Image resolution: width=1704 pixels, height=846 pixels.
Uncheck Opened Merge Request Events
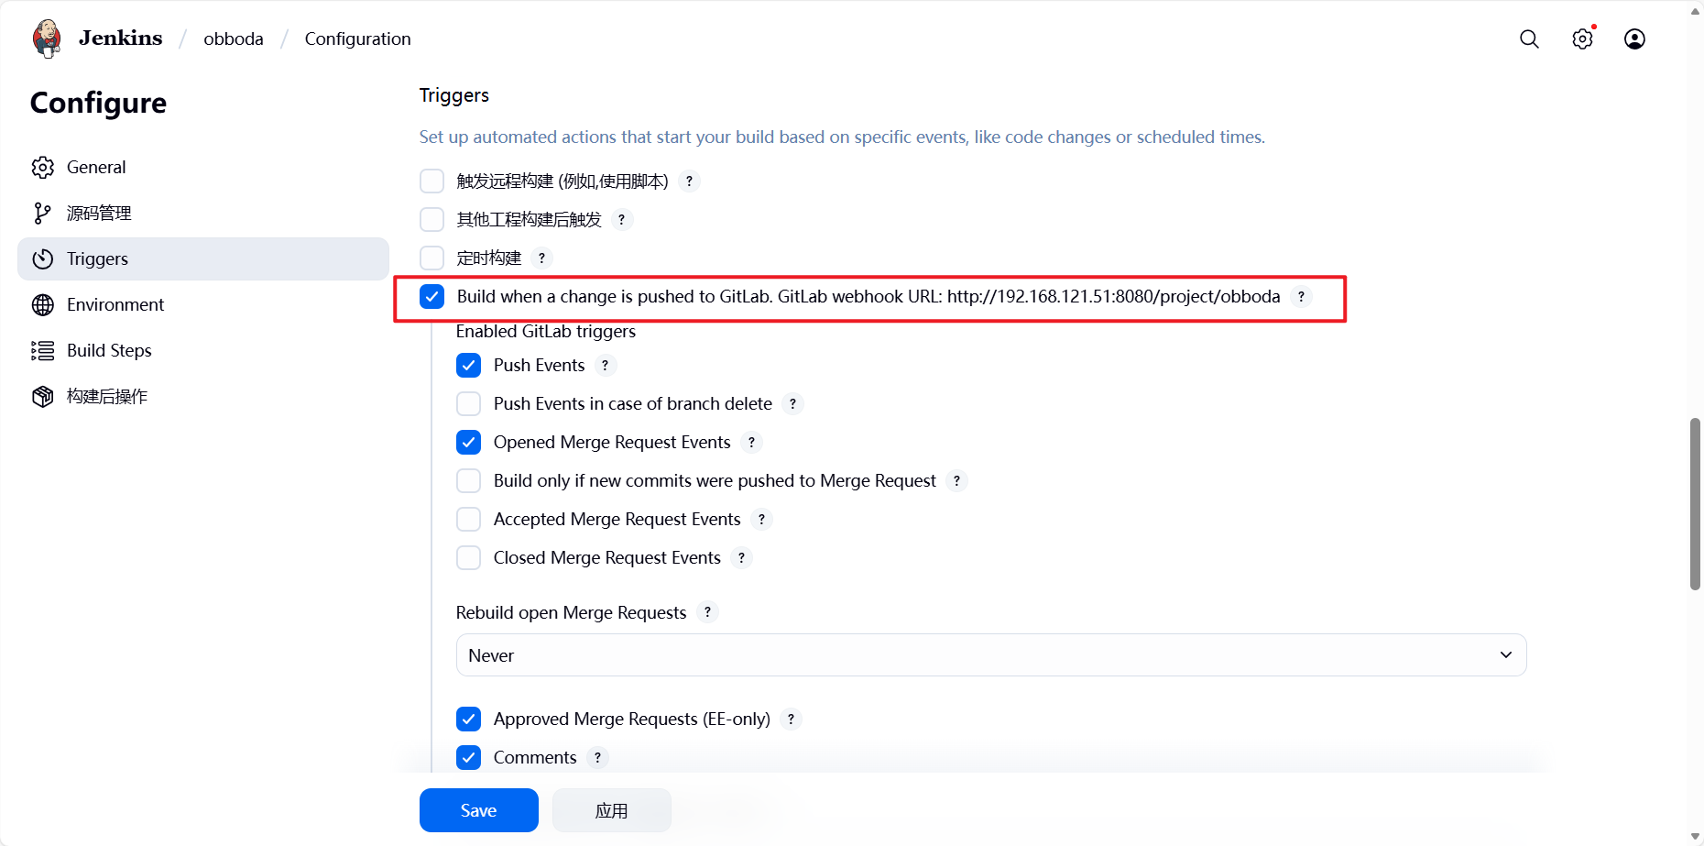pyautogui.click(x=469, y=443)
